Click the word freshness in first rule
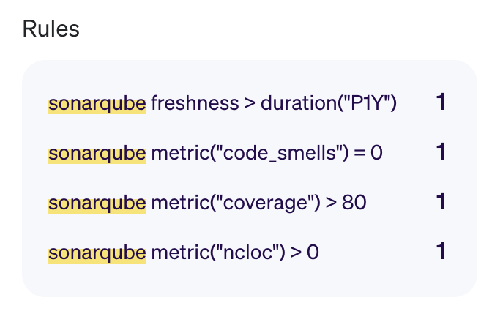492x325 pixels. pyautogui.click(x=195, y=103)
